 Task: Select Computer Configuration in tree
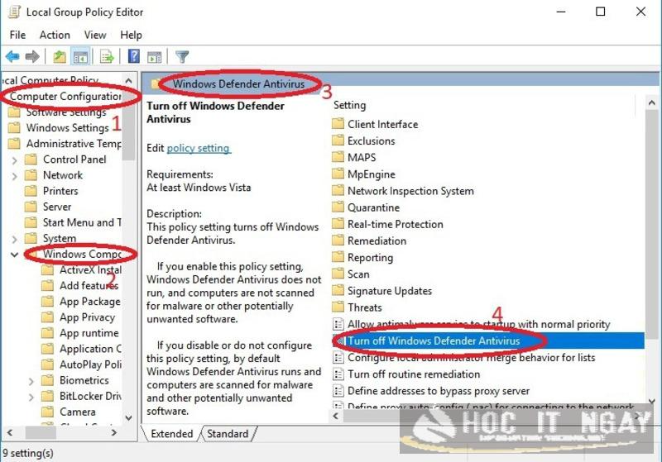click(65, 97)
